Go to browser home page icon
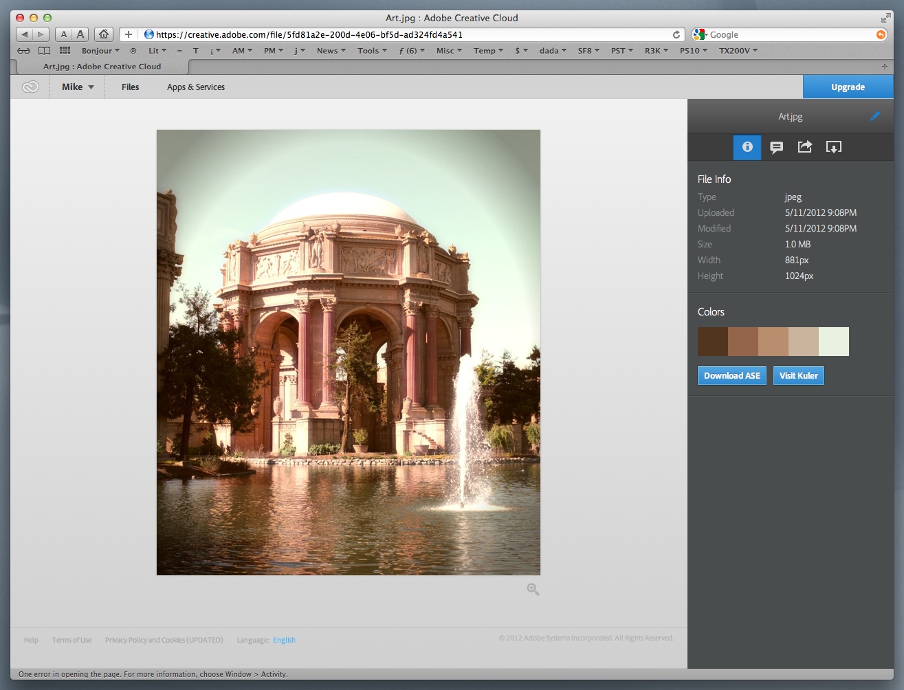This screenshot has width=904, height=690. click(x=104, y=34)
